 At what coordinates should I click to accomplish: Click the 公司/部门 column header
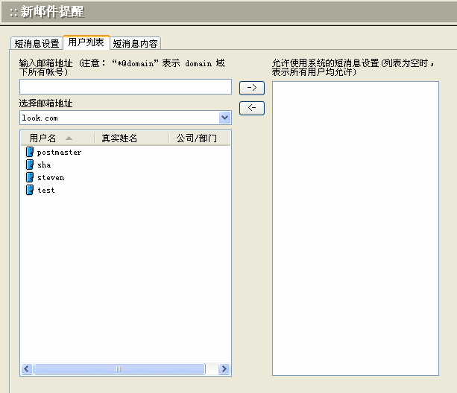click(x=196, y=138)
